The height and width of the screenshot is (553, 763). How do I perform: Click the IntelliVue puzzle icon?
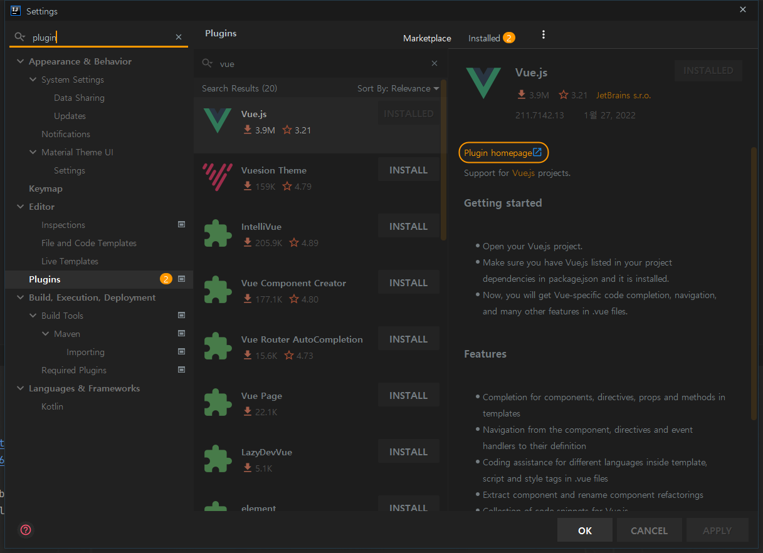tap(218, 233)
